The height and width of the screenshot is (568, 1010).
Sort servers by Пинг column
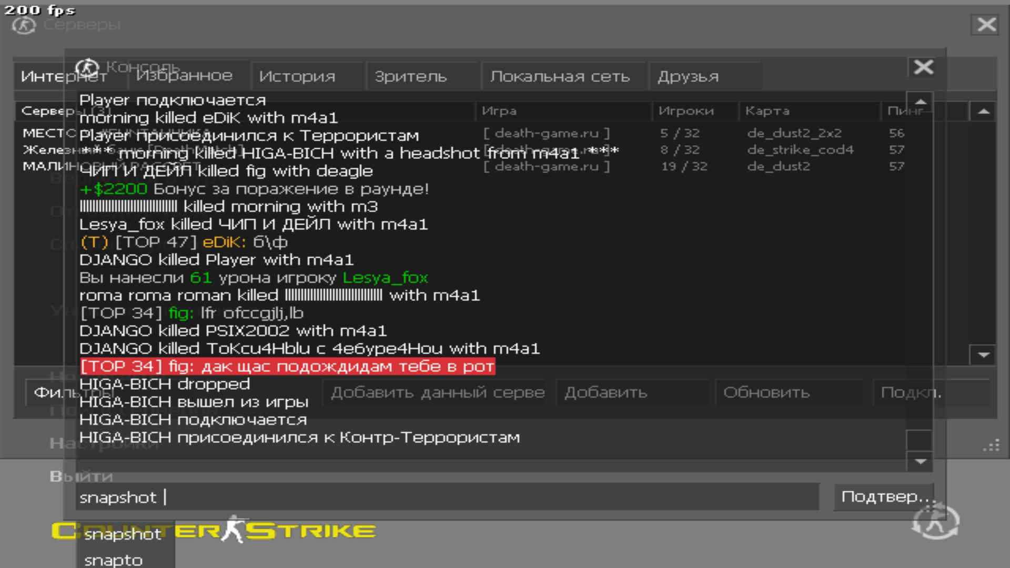pyautogui.click(x=925, y=111)
